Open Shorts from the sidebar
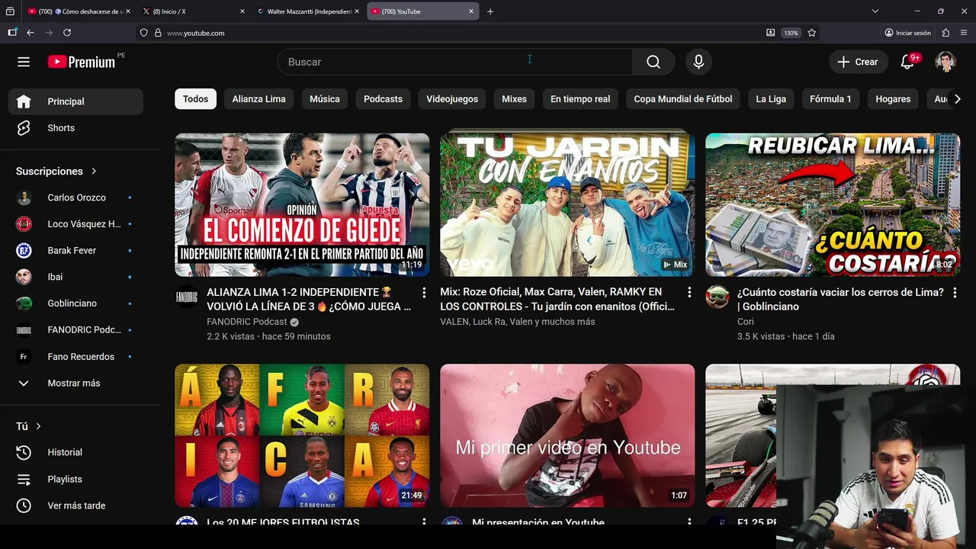This screenshot has height=549, width=976. (75, 128)
